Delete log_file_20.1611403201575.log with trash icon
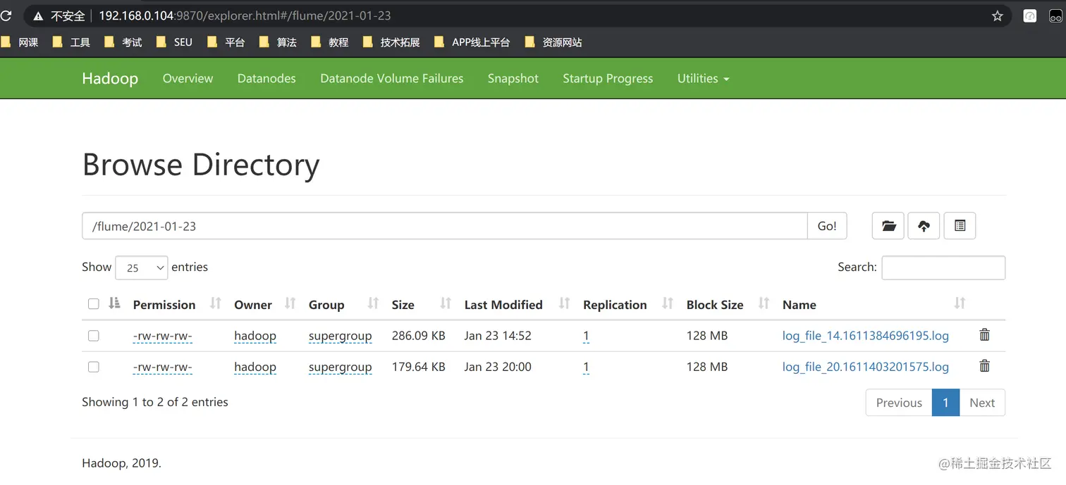 pos(985,366)
